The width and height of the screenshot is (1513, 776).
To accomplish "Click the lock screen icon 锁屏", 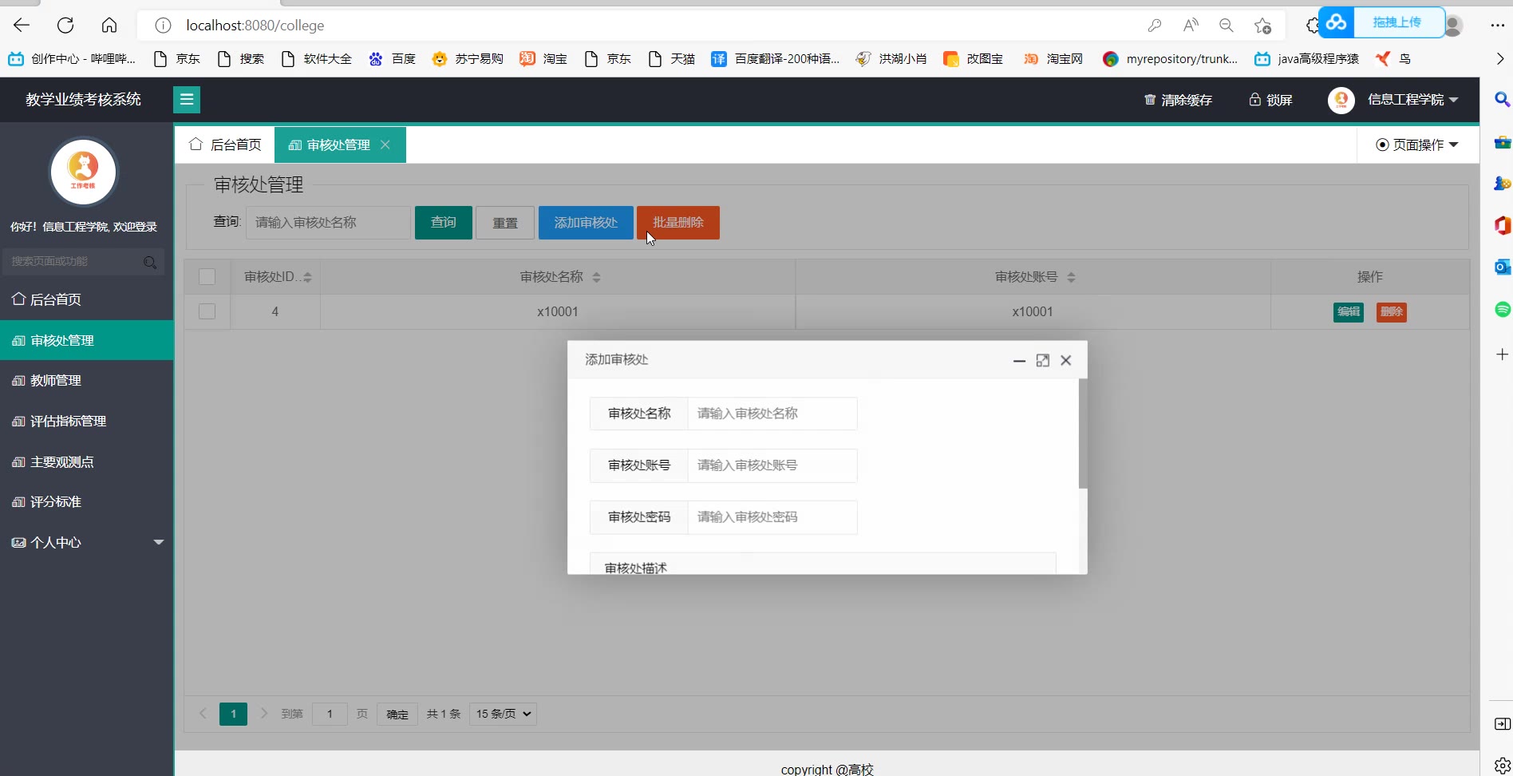I will [1255, 100].
